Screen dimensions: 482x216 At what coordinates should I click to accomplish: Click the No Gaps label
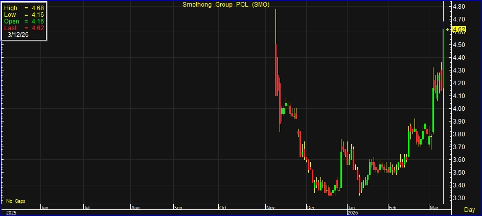click(15, 201)
